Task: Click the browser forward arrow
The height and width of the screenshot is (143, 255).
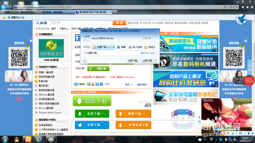Action: pos(10,7)
